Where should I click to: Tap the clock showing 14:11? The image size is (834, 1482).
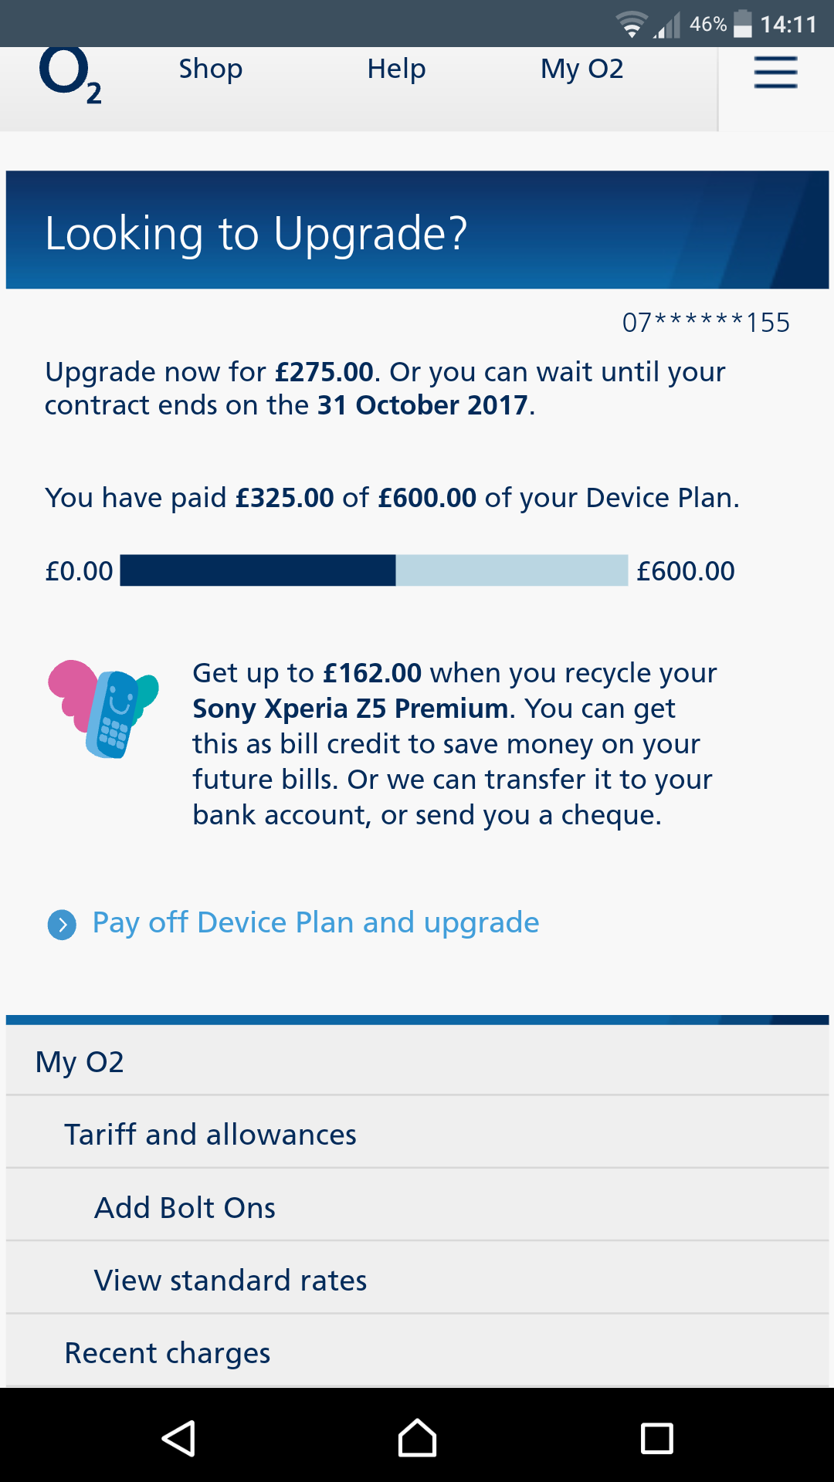pyautogui.click(x=792, y=24)
